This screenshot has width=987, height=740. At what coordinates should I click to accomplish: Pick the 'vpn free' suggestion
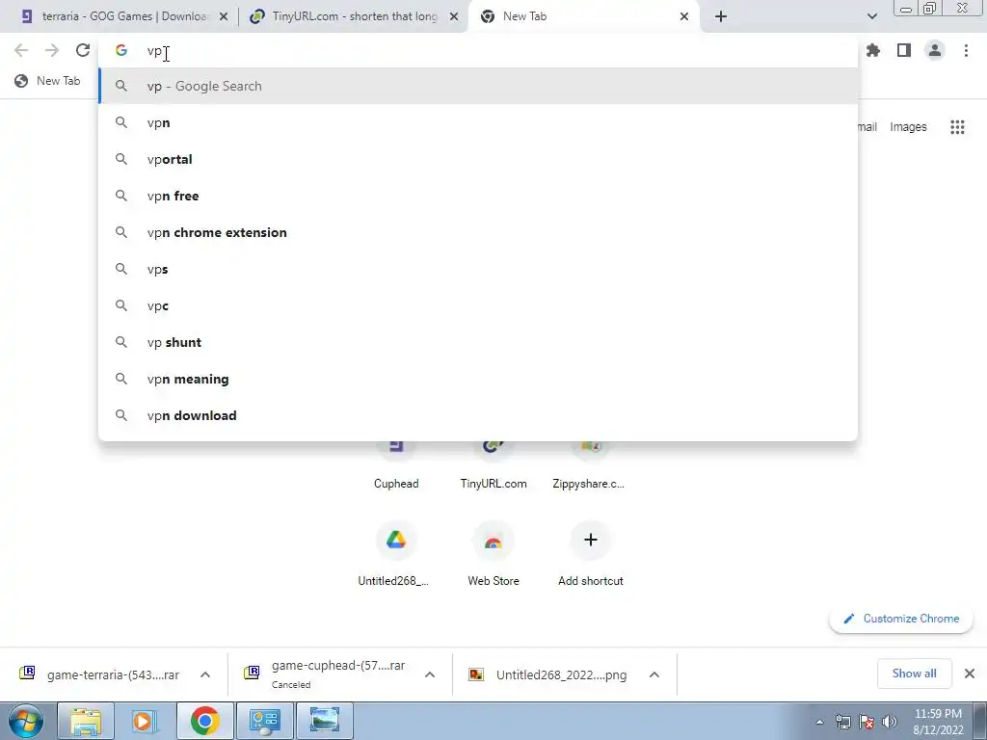click(478, 196)
